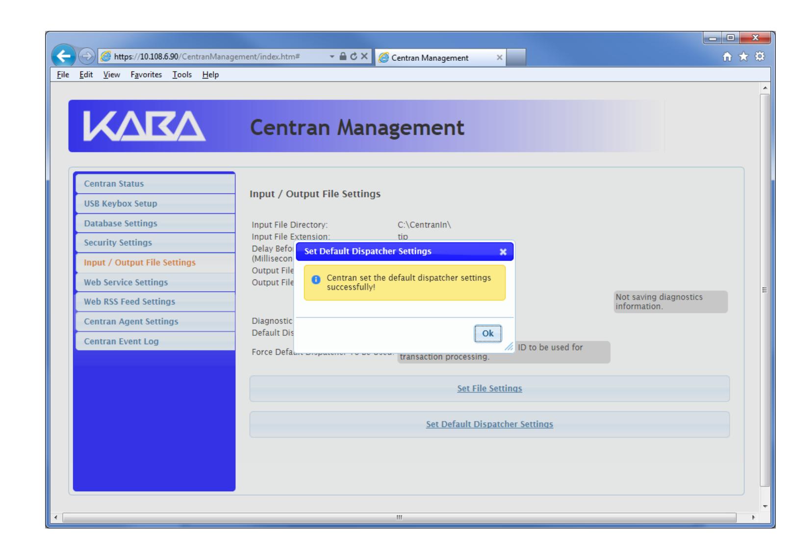Minimize the browser window
Screen dimensions: 789x554
point(713,38)
